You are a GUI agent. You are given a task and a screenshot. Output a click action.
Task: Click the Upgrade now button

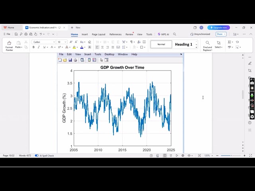219,27
